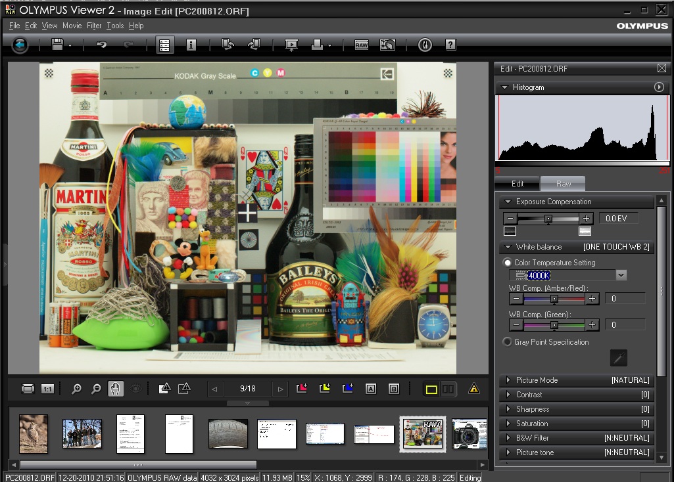This screenshot has height=482, width=674.
Task: Click the red rectangle plus marker icon
Action: click(x=302, y=389)
